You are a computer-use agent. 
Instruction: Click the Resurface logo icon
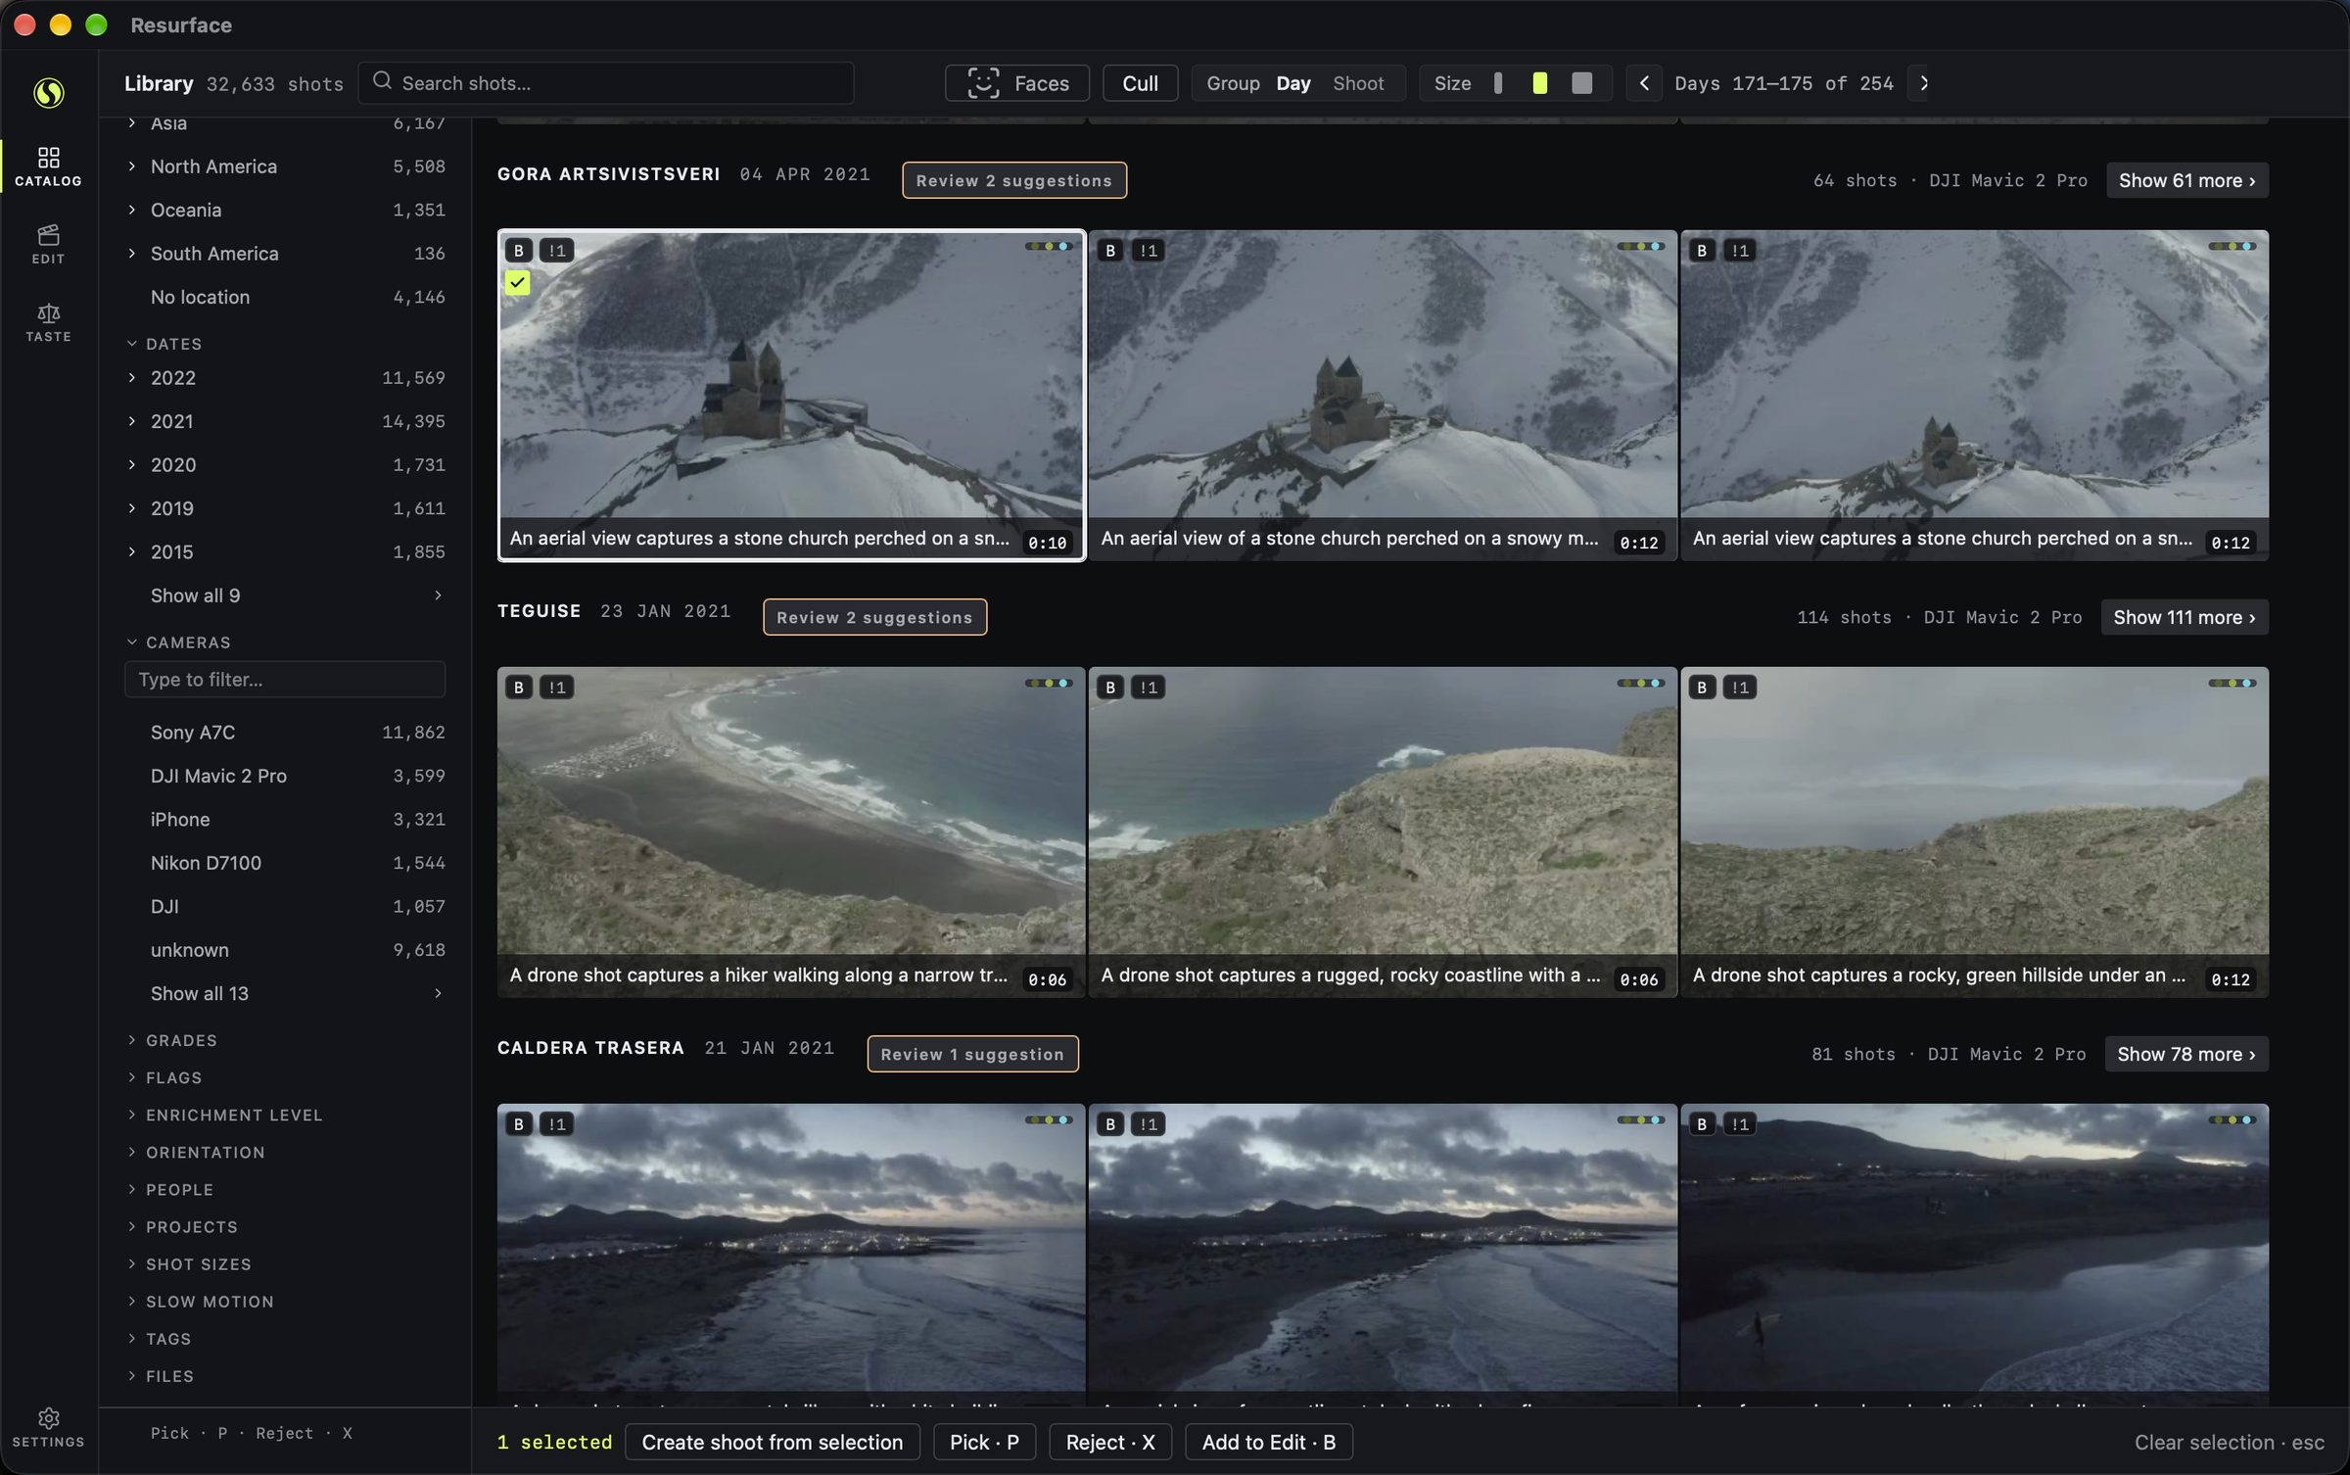click(x=48, y=92)
